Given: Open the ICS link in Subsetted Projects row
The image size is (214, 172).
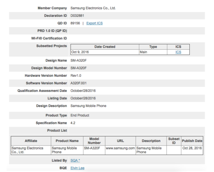Looking at the screenshot, I should pos(178,52).
